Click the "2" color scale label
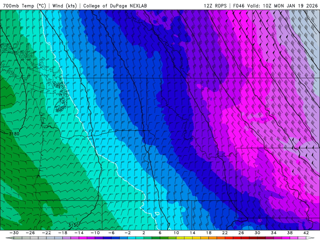The height and width of the screenshot is (240, 320). click(x=144, y=233)
